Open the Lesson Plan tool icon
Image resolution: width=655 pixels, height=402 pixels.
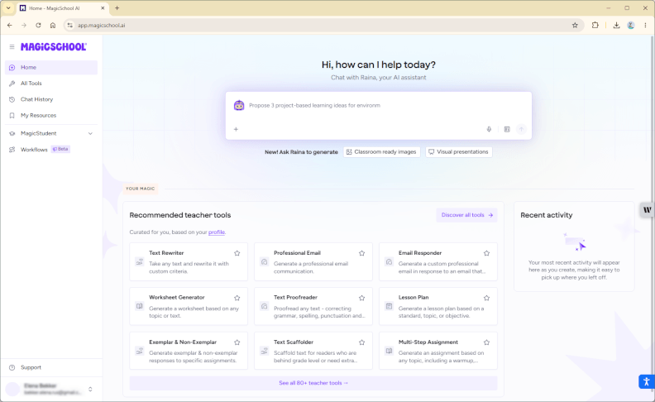click(389, 306)
